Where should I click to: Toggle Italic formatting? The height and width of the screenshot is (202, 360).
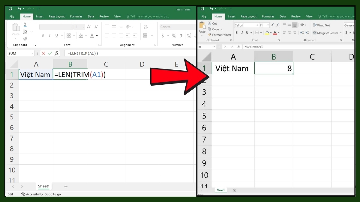click(x=242, y=33)
